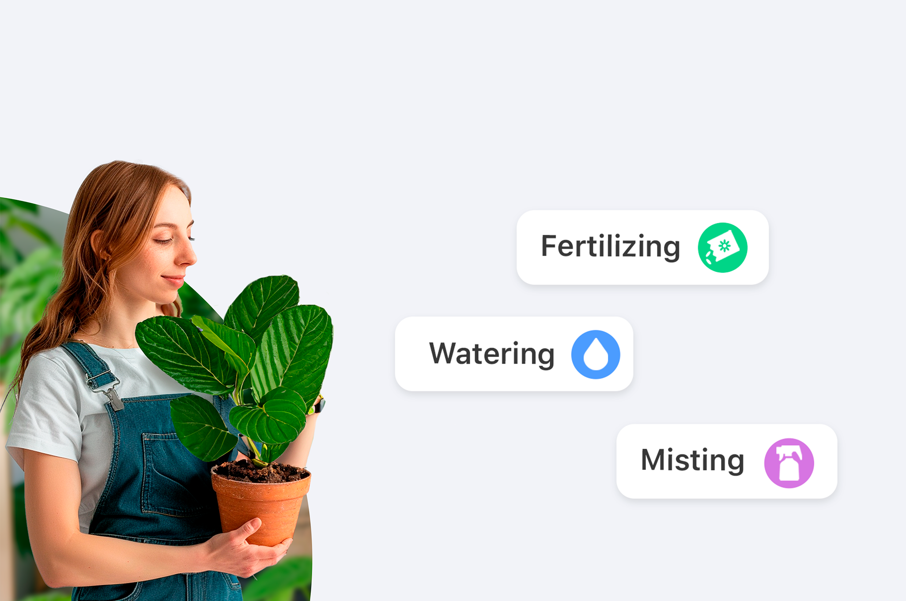Click the Misting text label
Image resolution: width=906 pixels, height=601 pixels.
click(x=692, y=461)
